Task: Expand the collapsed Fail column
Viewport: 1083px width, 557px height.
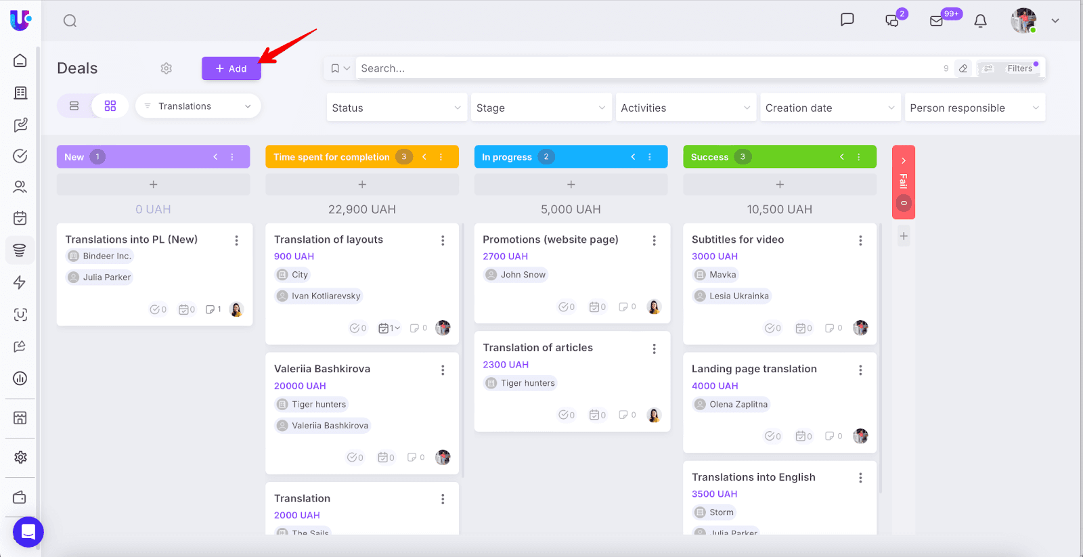Action: tap(904, 161)
